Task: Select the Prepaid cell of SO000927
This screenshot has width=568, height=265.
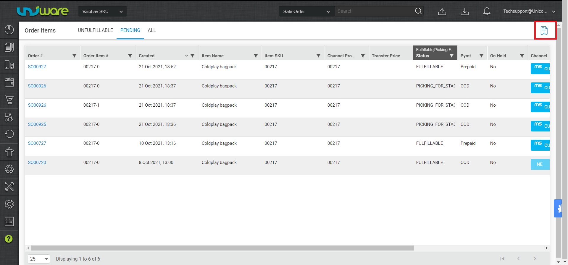Action: (x=468, y=67)
